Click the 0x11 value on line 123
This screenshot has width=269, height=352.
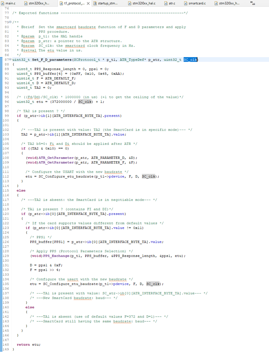coord(137,228)
